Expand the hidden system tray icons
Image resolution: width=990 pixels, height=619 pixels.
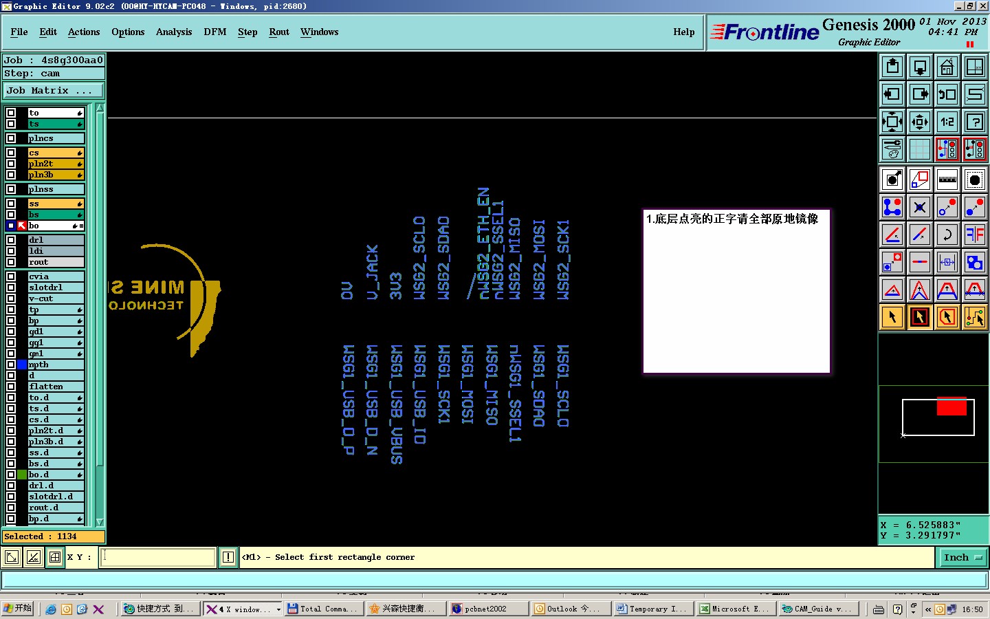(x=928, y=609)
